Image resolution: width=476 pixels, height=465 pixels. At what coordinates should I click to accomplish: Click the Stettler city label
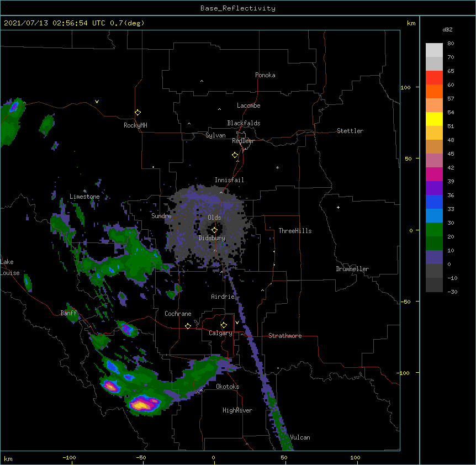pos(350,131)
